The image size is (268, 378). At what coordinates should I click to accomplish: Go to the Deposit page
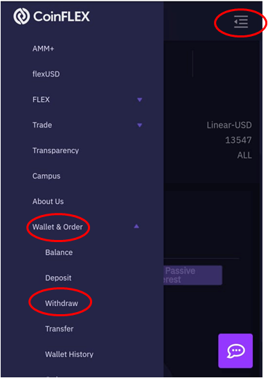[x=58, y=278]
